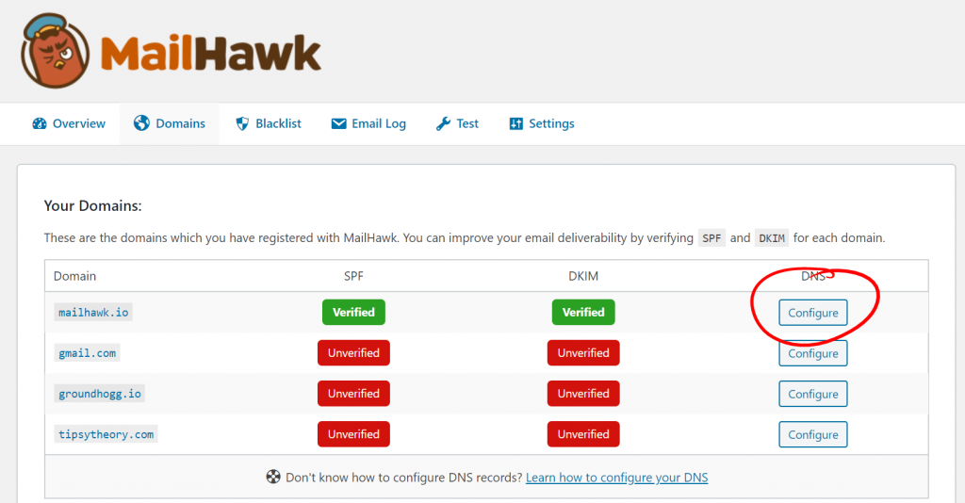Click the SPF Unverified badge for tipsytheory.com
This screenshot has width=965, height=503.
pyautogui.click(x=353, y=434)
